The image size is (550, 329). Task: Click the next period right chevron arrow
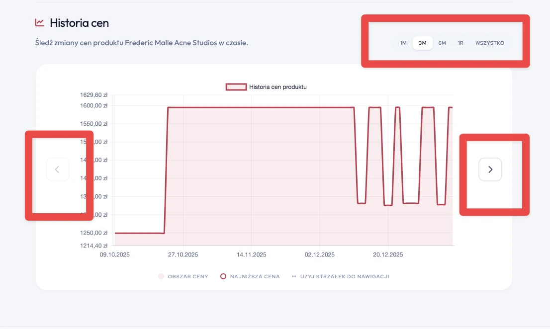(x=490, y=169)
